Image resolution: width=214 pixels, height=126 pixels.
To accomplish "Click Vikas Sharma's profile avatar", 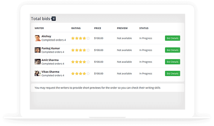I will coord(38,73).
